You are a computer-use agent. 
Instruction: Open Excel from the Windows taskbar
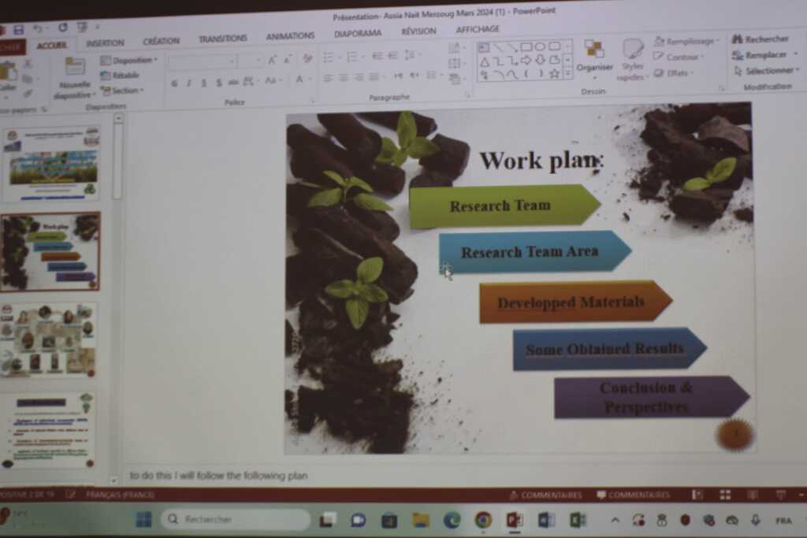click(x=578, y=520)
